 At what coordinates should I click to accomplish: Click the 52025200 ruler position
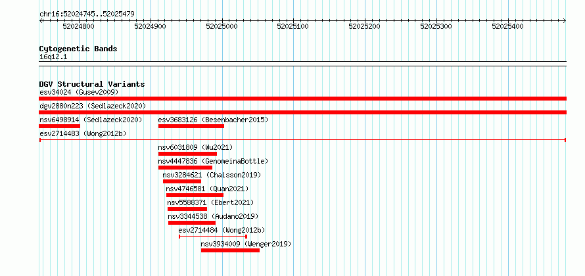(x=365, y=26)
